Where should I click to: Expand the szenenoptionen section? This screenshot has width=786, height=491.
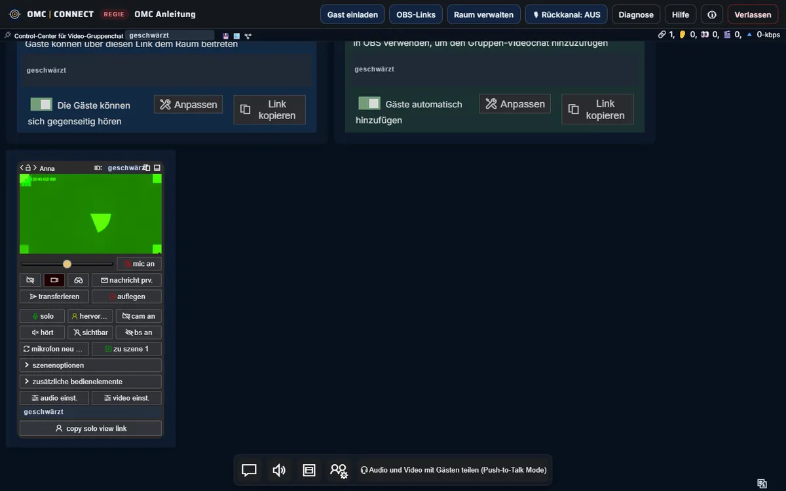pyautogui.click(x=90, y=365)
